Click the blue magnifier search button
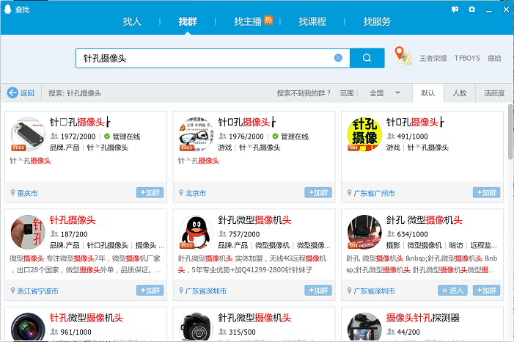Image resolution: width=514 pixels, height=342 pixels. [x=367, y=58]
